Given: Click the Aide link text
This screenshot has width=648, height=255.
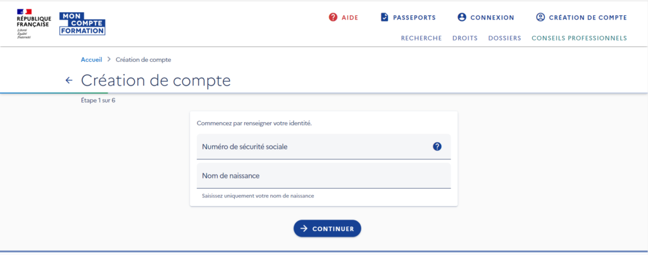Looking at the screenshot, I should point(350,18).
